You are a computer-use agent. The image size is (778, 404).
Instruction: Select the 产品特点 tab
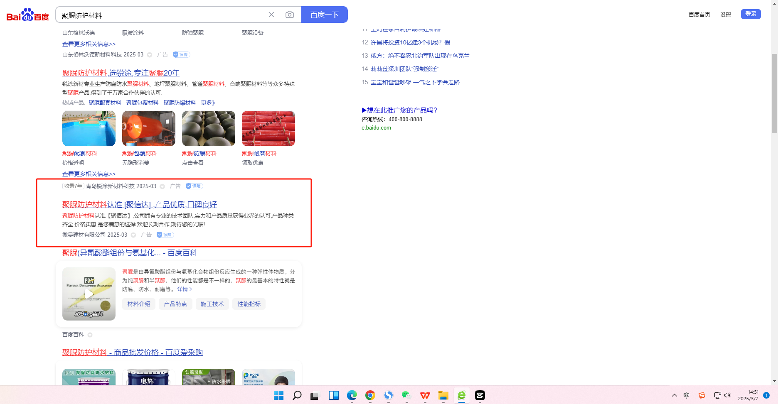(175, 304)
